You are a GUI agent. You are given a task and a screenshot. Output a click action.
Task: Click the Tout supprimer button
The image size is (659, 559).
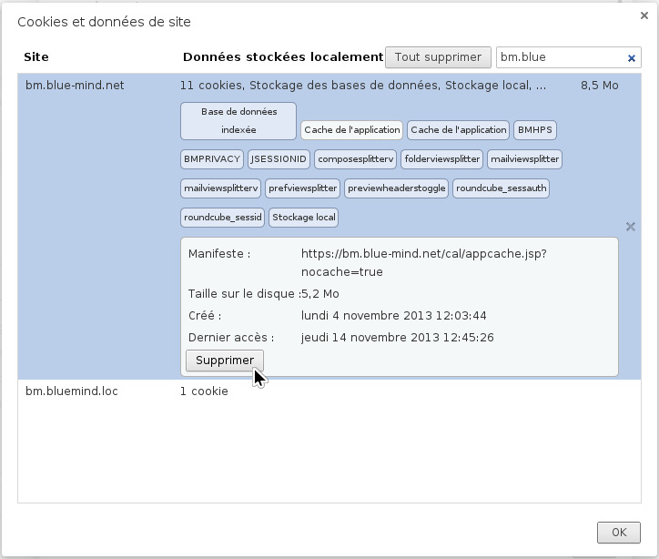[x=438, y=57]
